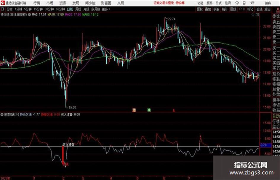Open the 发现 menu
This screenshot has height=180, width=280.
(x=76, y=3)
